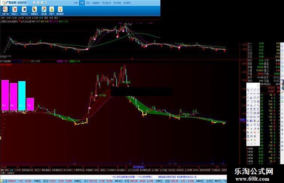
Task: Go to home via title bar house icon
Action: [34, 3]
